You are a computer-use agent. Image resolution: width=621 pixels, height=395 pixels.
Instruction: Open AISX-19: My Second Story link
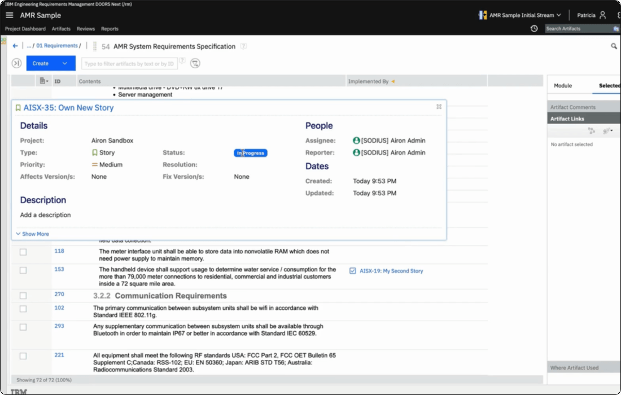pos(391,271)
